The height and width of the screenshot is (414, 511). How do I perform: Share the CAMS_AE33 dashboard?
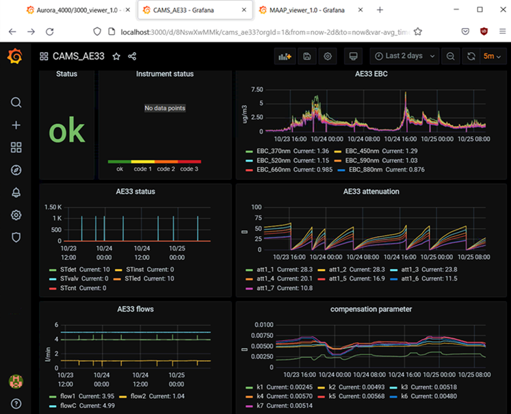pos(132,56)
